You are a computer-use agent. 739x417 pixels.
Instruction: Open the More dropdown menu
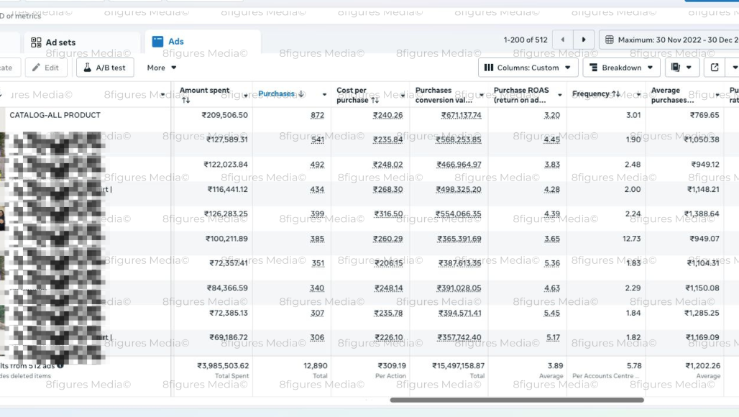tap(161, 68)
